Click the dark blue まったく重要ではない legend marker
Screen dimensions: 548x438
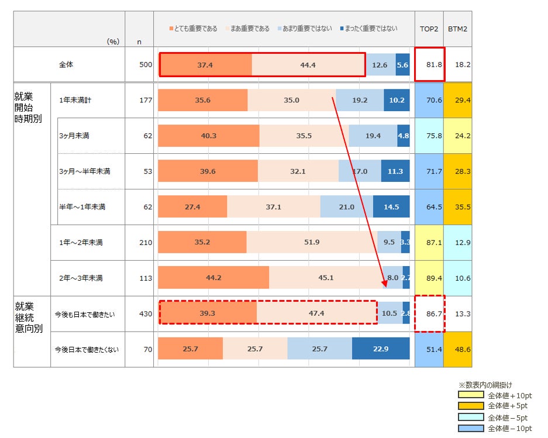click(x=342, y=28)
